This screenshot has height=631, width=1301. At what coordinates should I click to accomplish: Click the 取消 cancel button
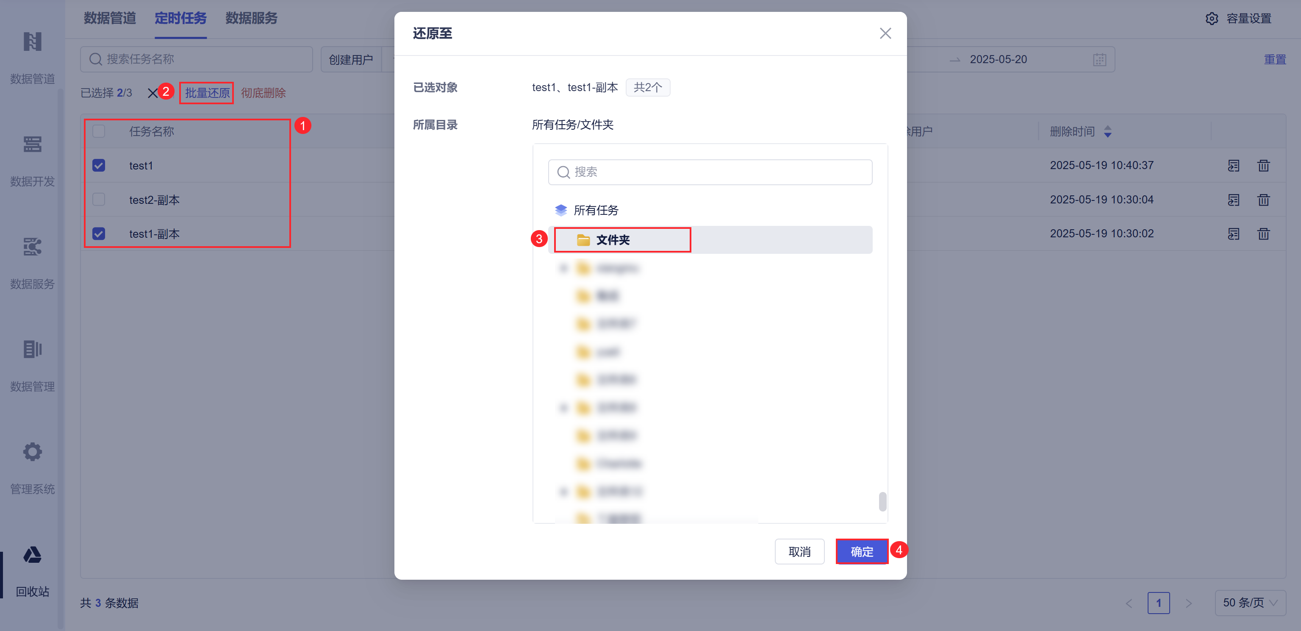tap(799, 552)
